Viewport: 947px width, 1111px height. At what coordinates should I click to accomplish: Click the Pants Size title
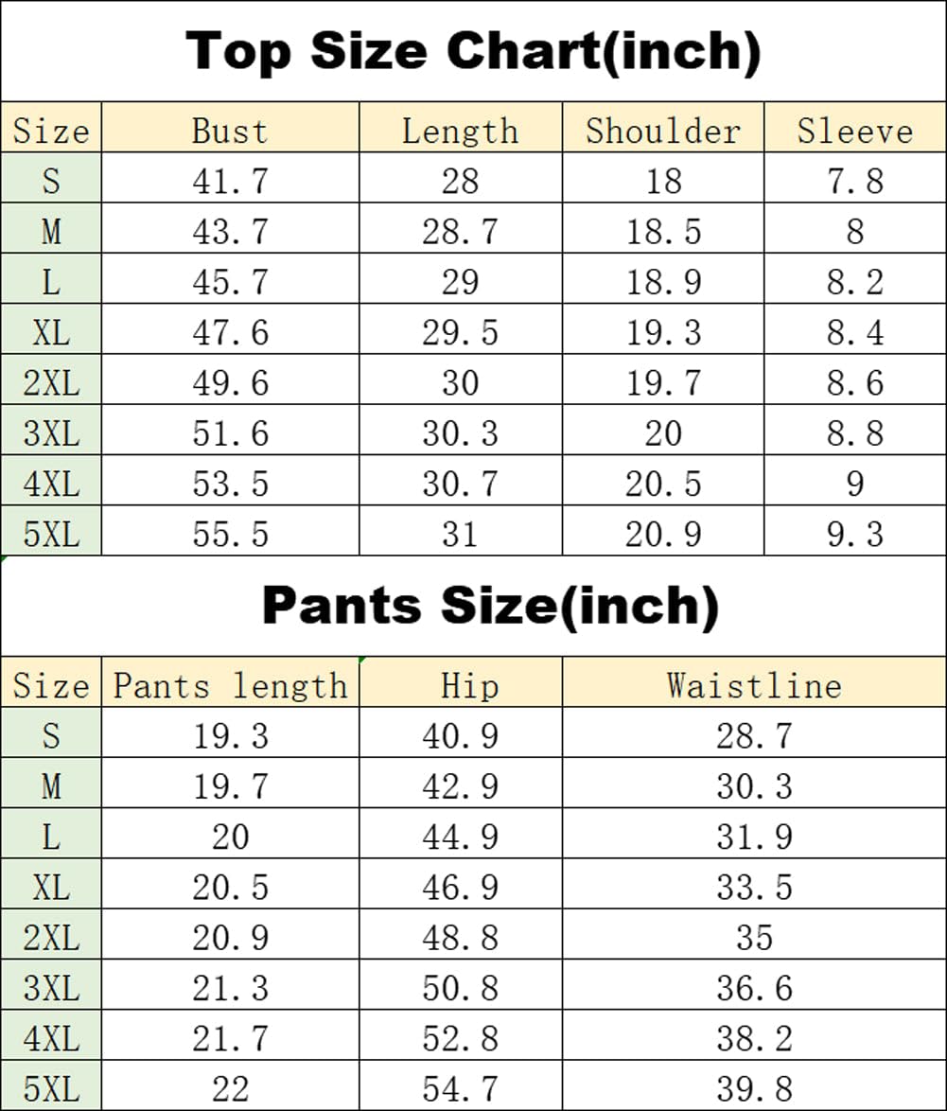tap(490, 606)
